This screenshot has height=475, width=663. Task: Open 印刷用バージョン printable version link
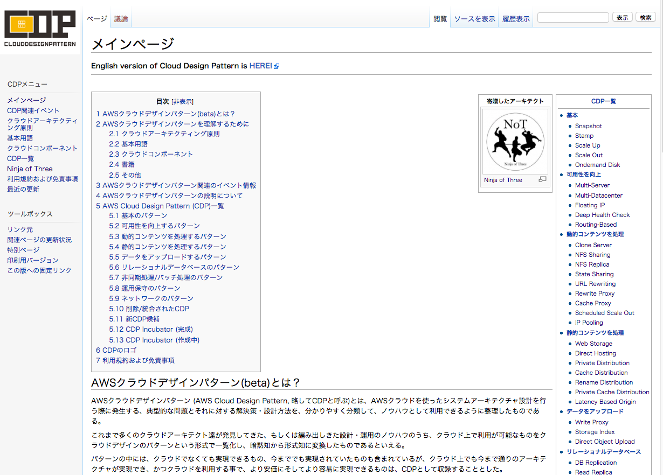tap(33, 260)
